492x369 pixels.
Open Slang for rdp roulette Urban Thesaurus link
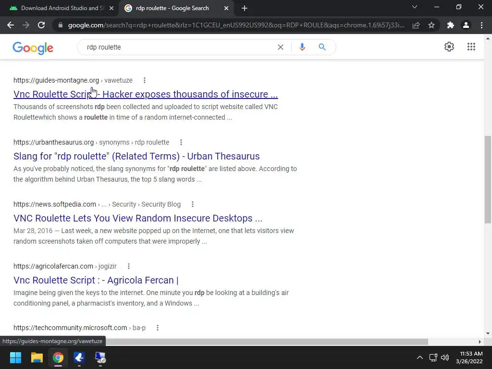[x=136, y=156]
